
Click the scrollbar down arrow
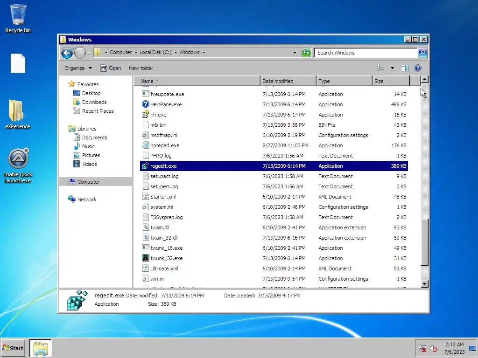click(x=424, y=284)
